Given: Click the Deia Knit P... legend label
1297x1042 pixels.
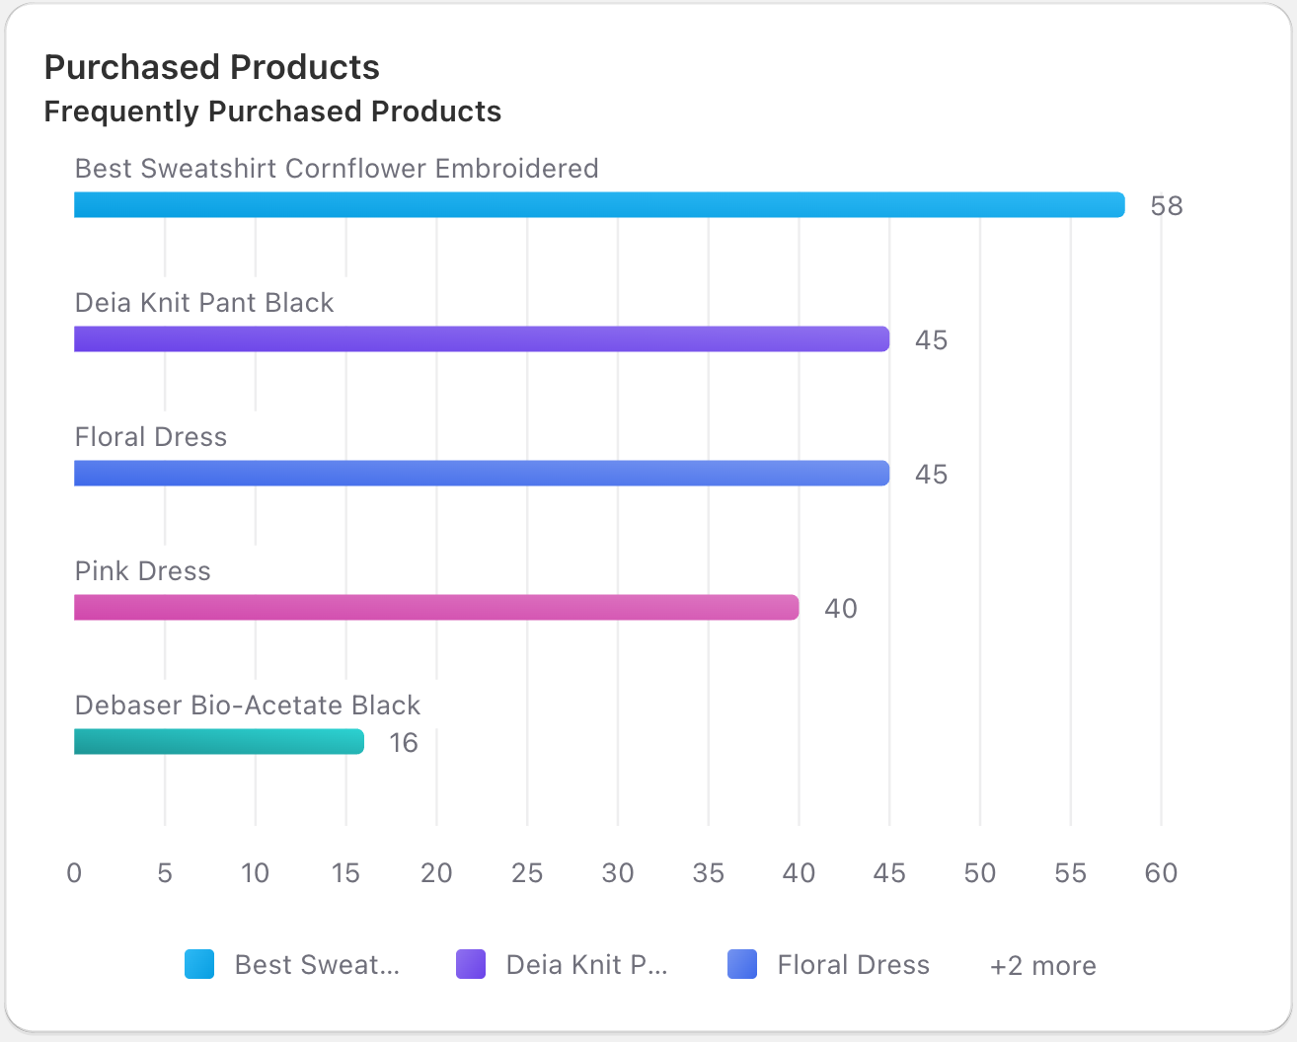Looking at the screenshot, I should pyautogui.click(x=586, y=965).
